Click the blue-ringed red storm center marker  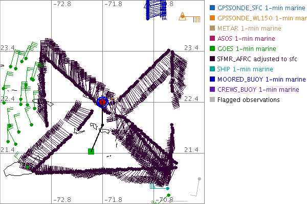point(102,102)
